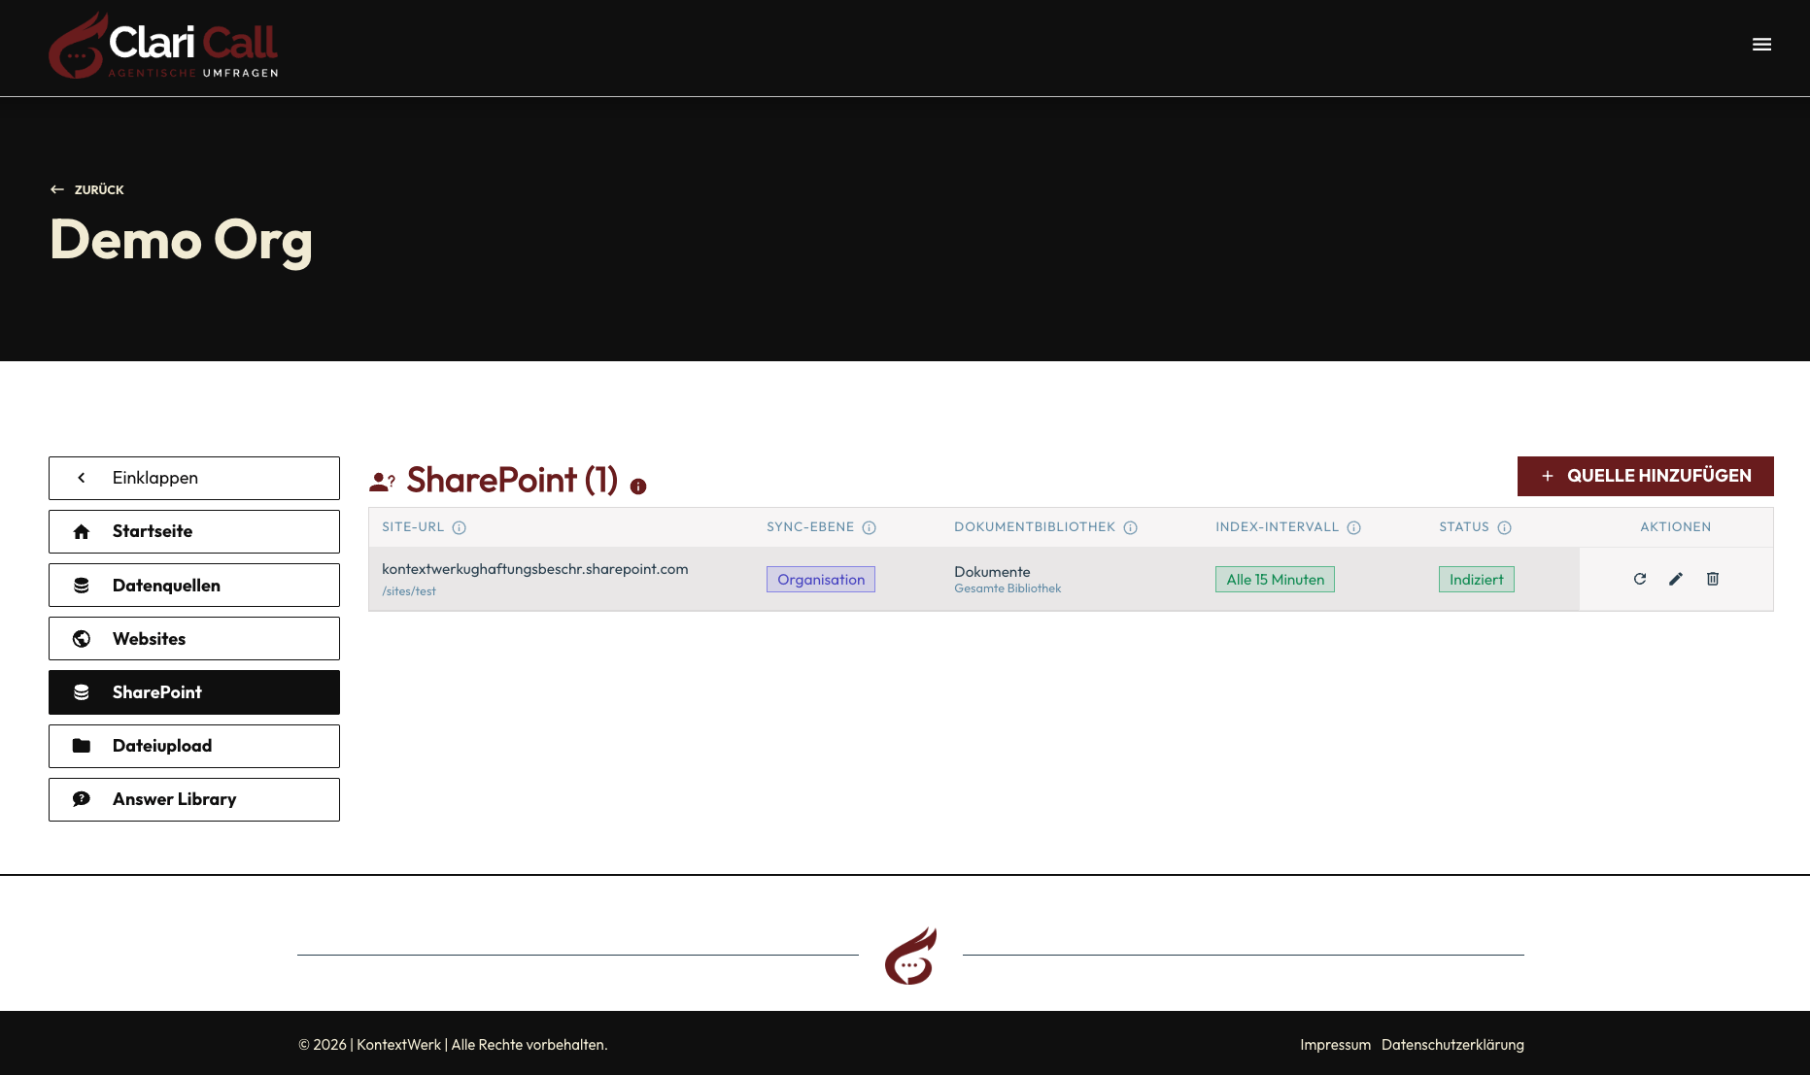Click the info icon next to SITE-URL

pos(461,527)
